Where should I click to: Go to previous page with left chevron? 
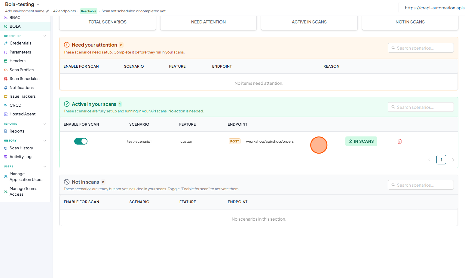tap(429, 160)
